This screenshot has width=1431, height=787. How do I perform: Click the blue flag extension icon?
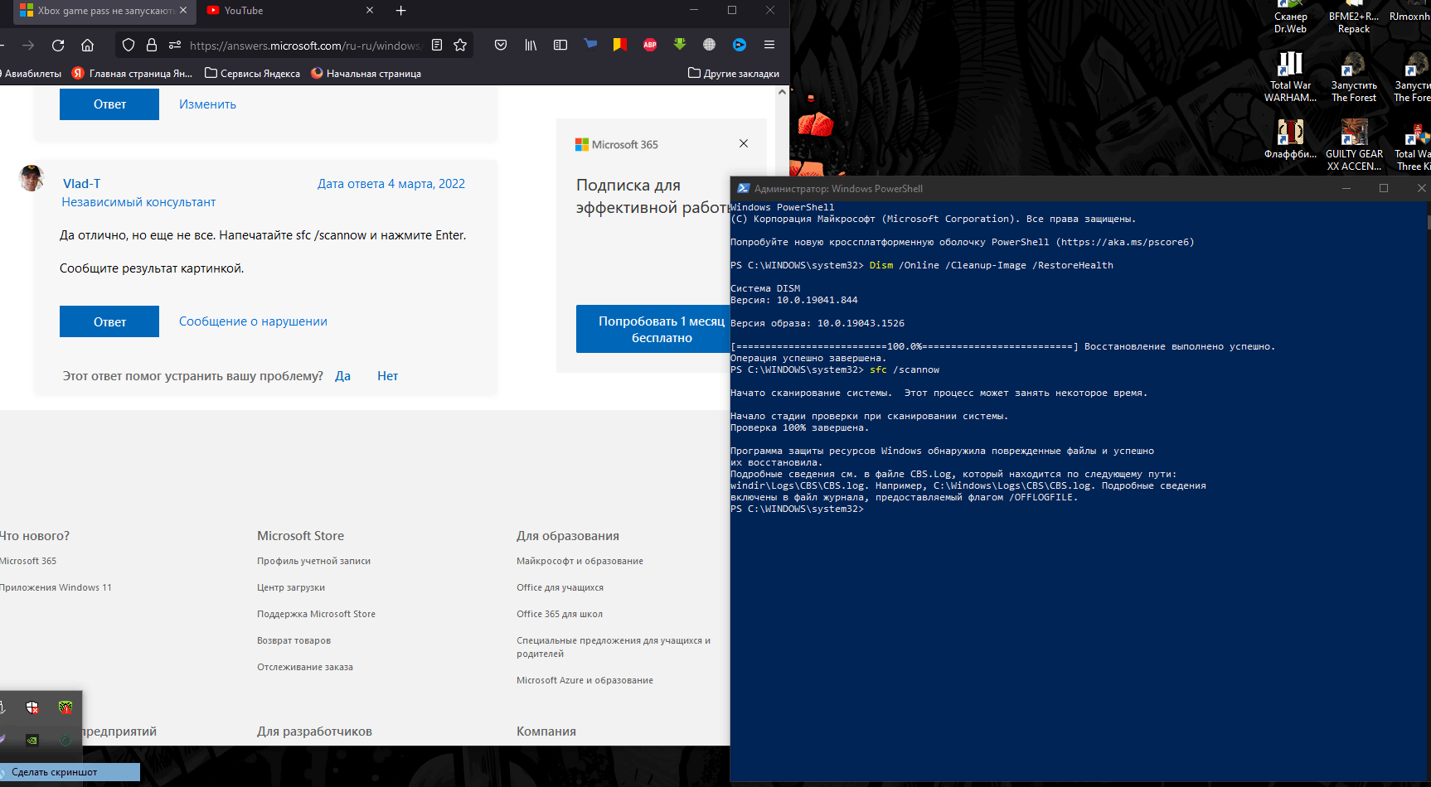[590, 44]
